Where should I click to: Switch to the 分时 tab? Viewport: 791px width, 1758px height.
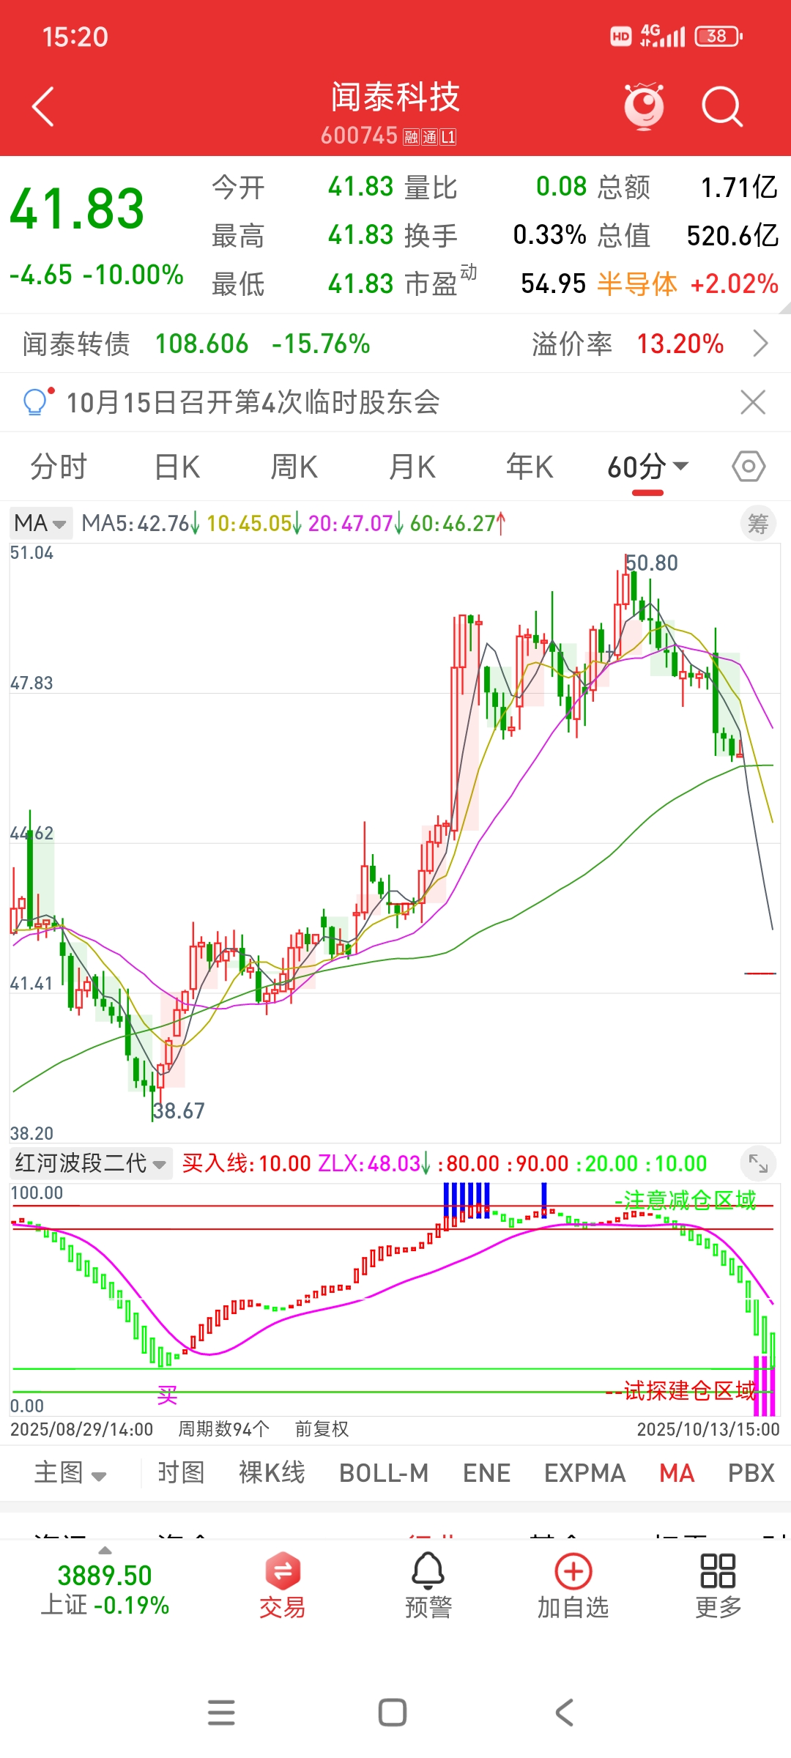(59, 467)
